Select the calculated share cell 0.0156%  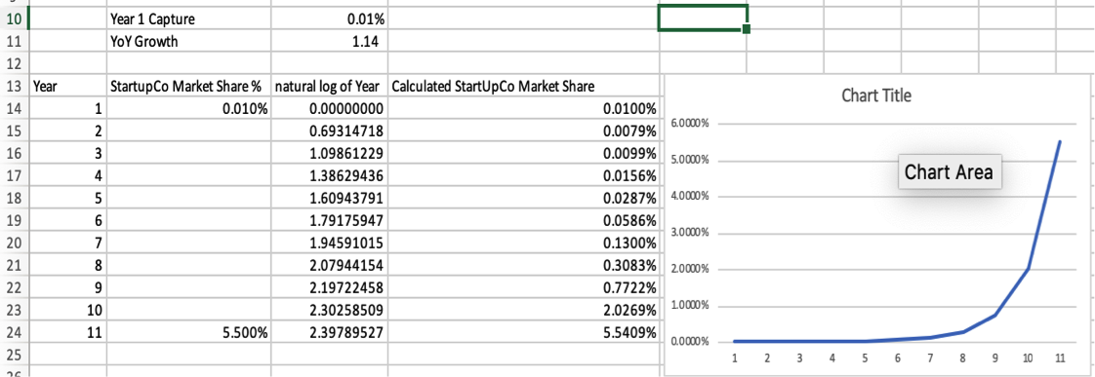523,176
